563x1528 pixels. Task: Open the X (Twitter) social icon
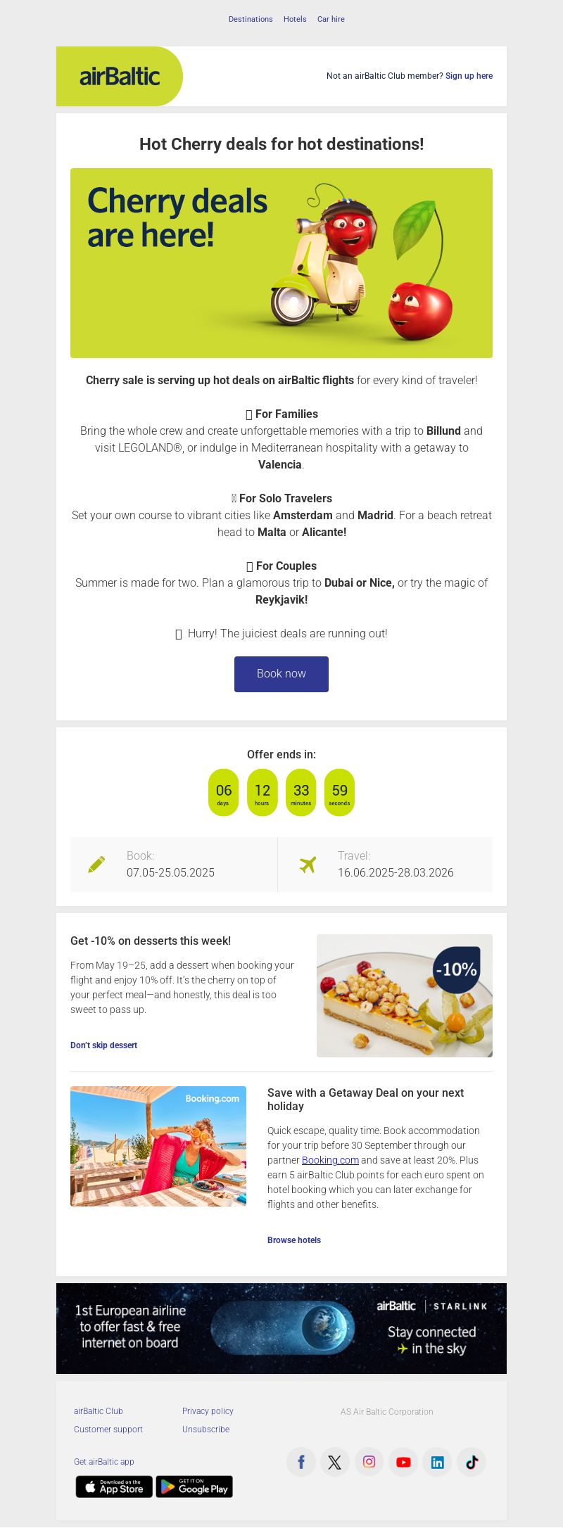(x=335, y=1462)
